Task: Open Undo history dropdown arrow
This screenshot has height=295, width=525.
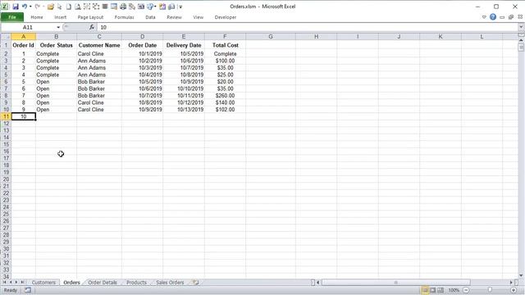Action: pyautogui.click(x=30, y=7)
